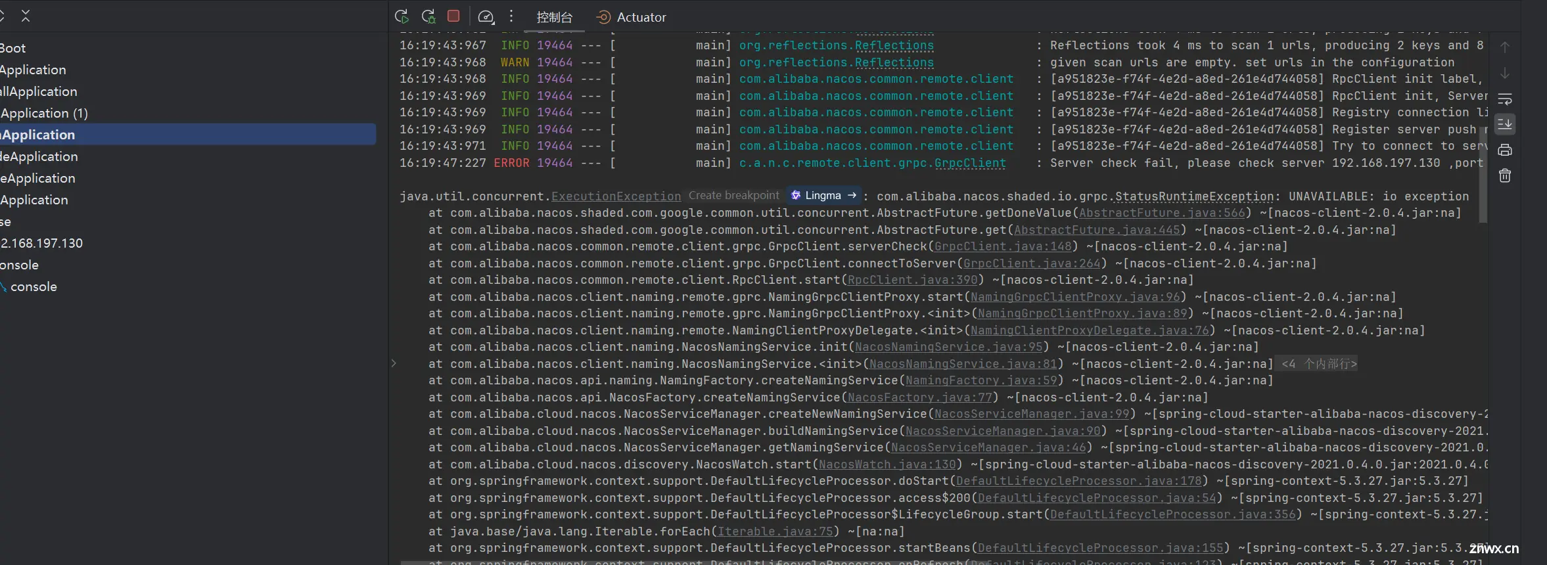This screenshot has width=1547, height=565.
Task: Rerun in debug mode with the bug icon
Action: coord(428,16)
